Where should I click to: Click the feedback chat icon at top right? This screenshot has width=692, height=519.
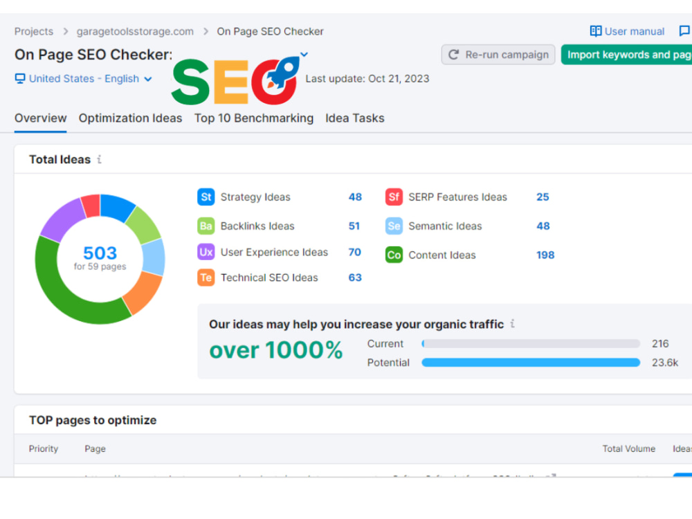coord(684,31)
